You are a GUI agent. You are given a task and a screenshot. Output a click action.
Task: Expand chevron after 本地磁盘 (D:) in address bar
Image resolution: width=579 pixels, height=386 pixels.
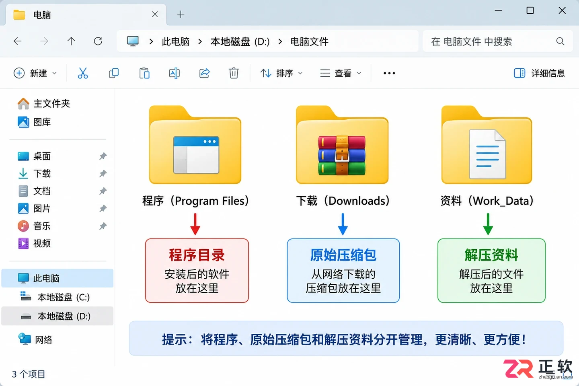pos(280,41)
